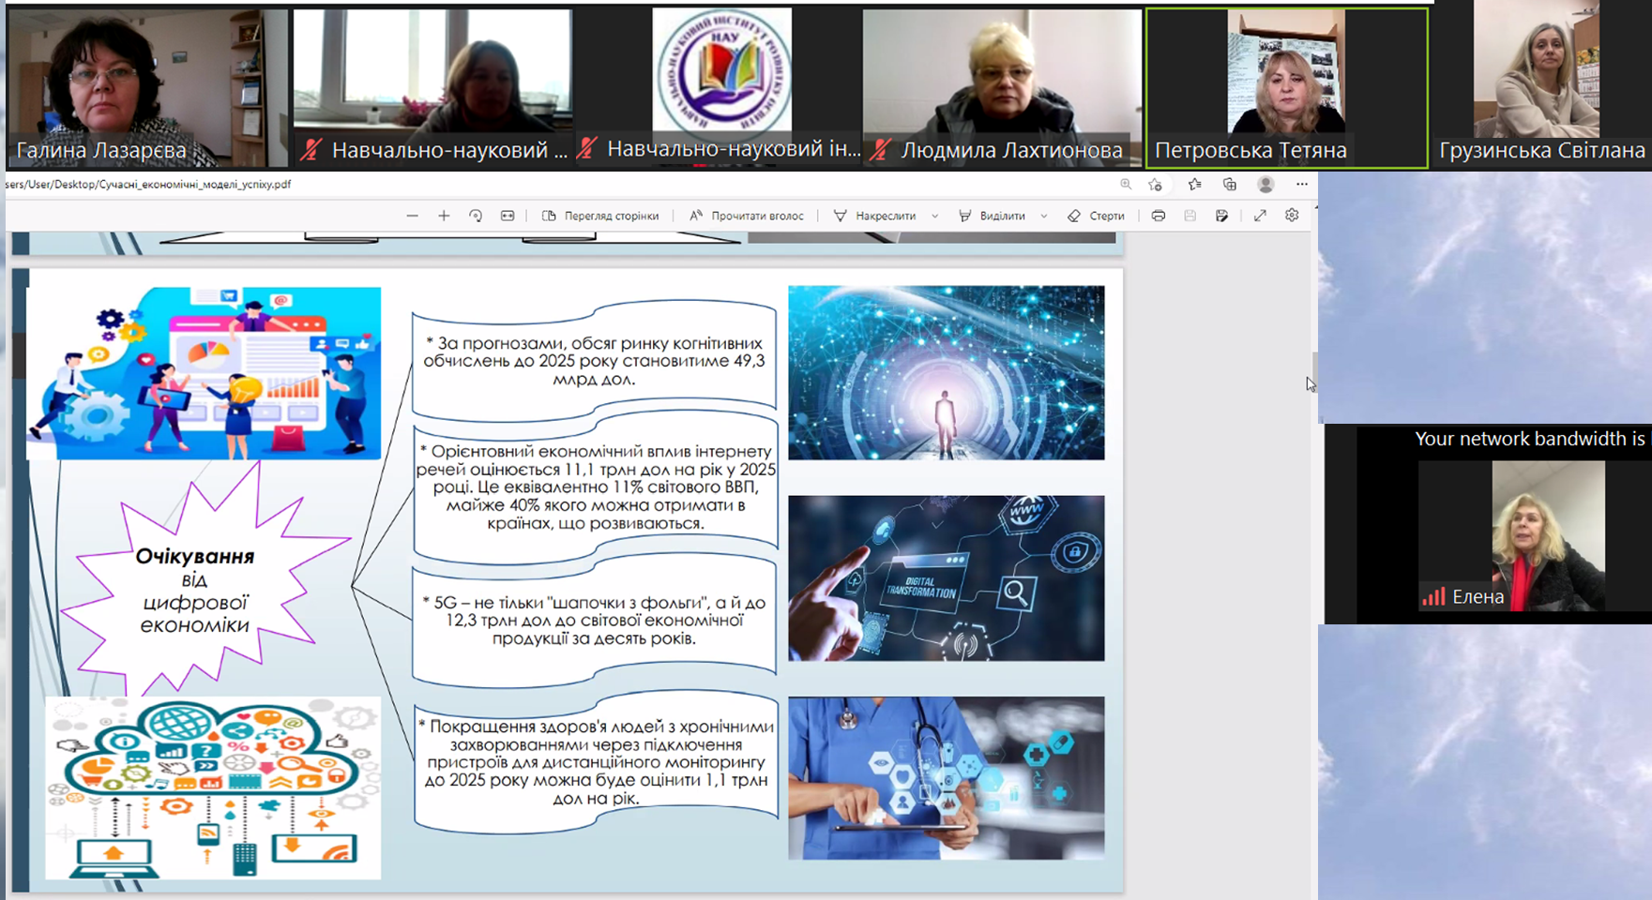Open browser menu with three dots
The width and height of the screenshot is (1652, 900).
[x=1301, y=185]
